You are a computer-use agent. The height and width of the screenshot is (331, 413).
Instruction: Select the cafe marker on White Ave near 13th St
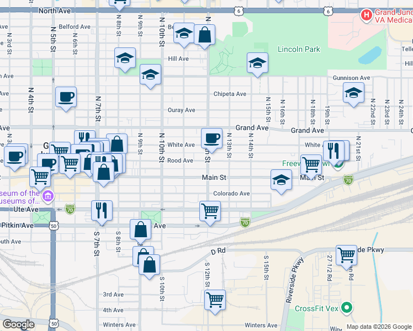click(x=211, y=139)
